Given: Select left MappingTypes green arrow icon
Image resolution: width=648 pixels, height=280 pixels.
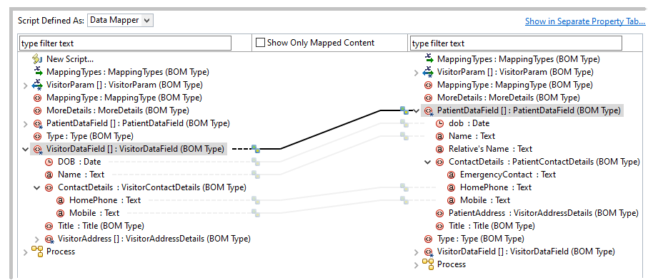Looking at the screenshot, I should click(x=38, y=72).
